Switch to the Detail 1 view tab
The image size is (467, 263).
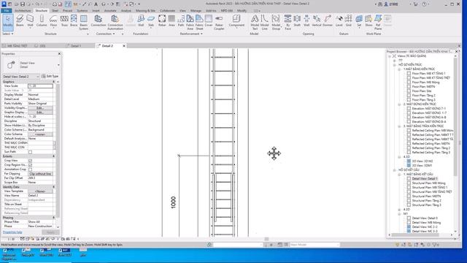(76, 46)
